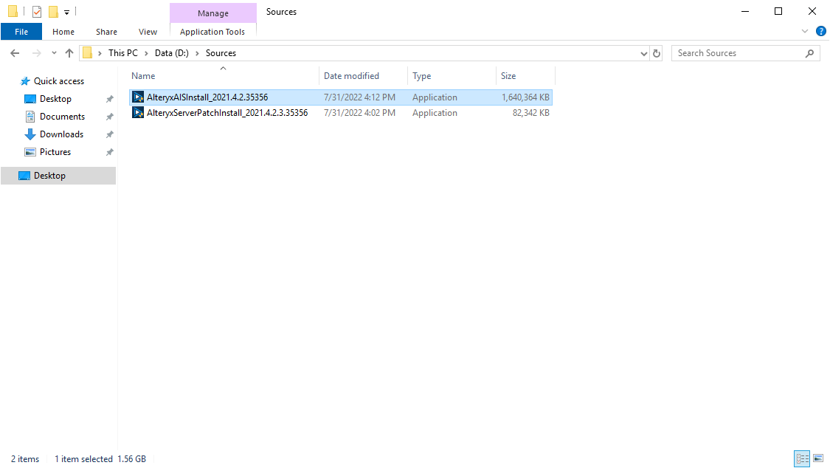Open the address bar history dropdown
830x468 pixels.
pyautogui.click(x=643, y=52)
